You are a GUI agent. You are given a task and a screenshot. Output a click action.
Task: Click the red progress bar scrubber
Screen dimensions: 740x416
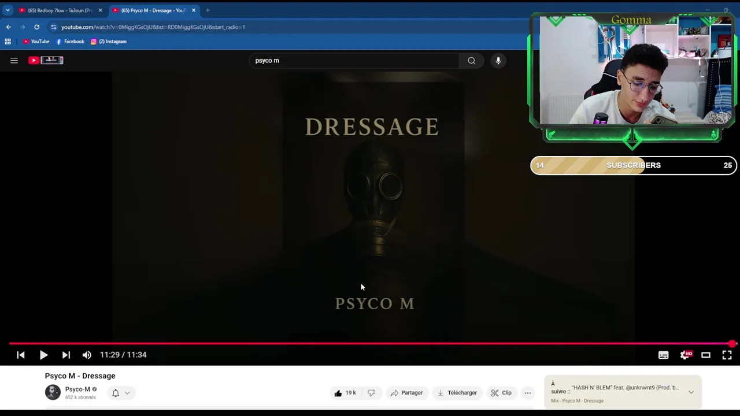pos(732,344)
